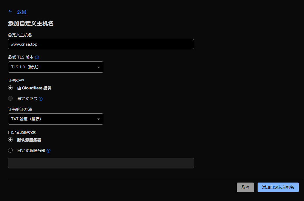Enable the 自定义源服务器 radio button
Screen dimensions: 304x201
tap(11, 150)
